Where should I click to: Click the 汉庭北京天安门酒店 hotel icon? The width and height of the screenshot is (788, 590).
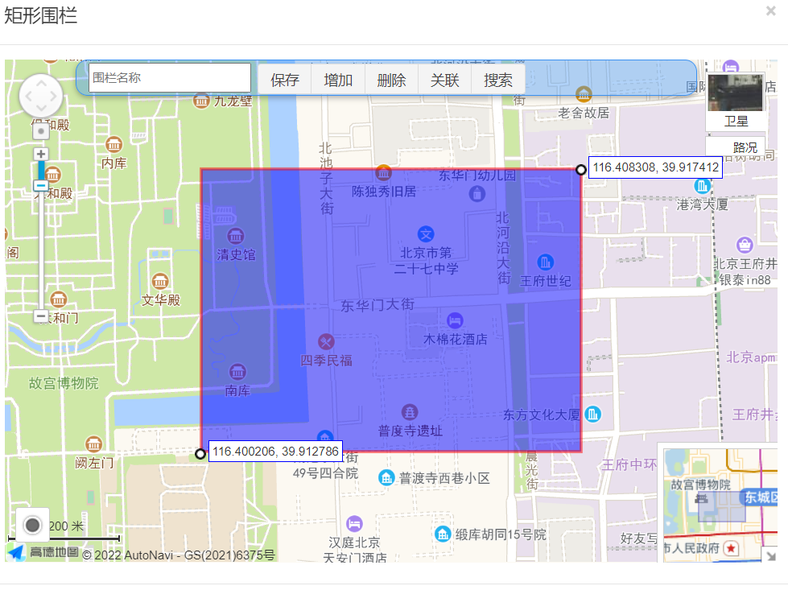click(354, 524)
